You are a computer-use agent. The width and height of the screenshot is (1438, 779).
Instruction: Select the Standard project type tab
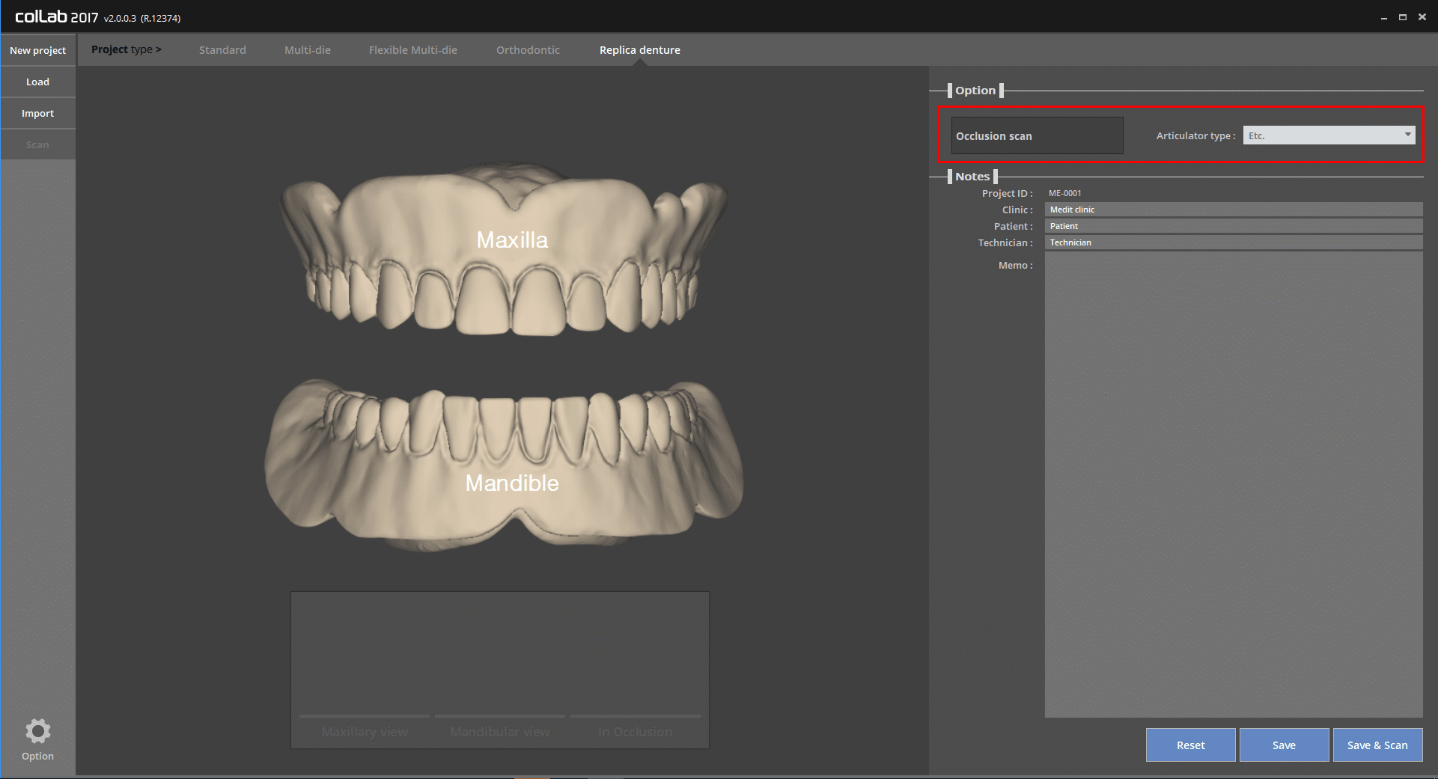point(222,50)
